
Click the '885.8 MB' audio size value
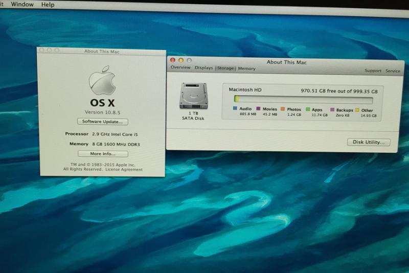248,114
